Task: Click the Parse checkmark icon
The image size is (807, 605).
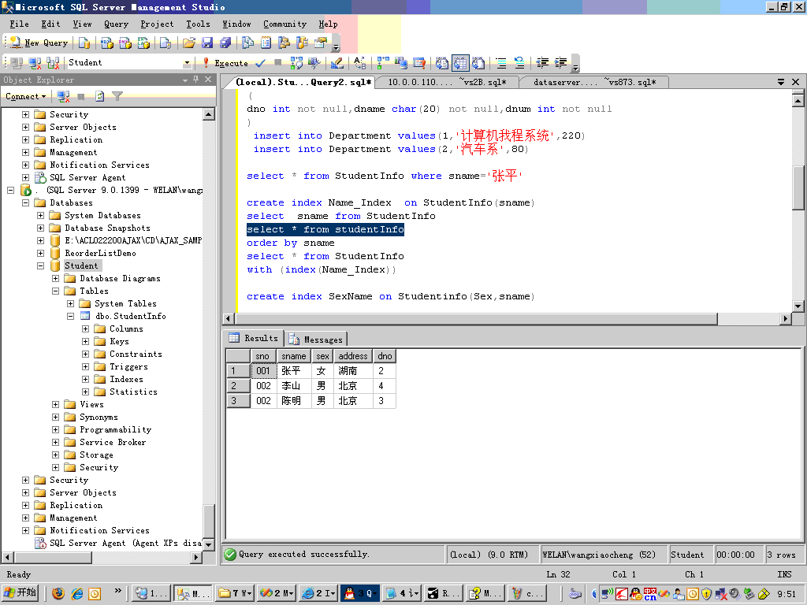Action: pyautogui.click(x=260, y=63)
